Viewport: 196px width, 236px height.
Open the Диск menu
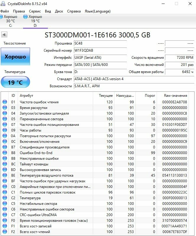pyautogui.click(x=59, y=11)
